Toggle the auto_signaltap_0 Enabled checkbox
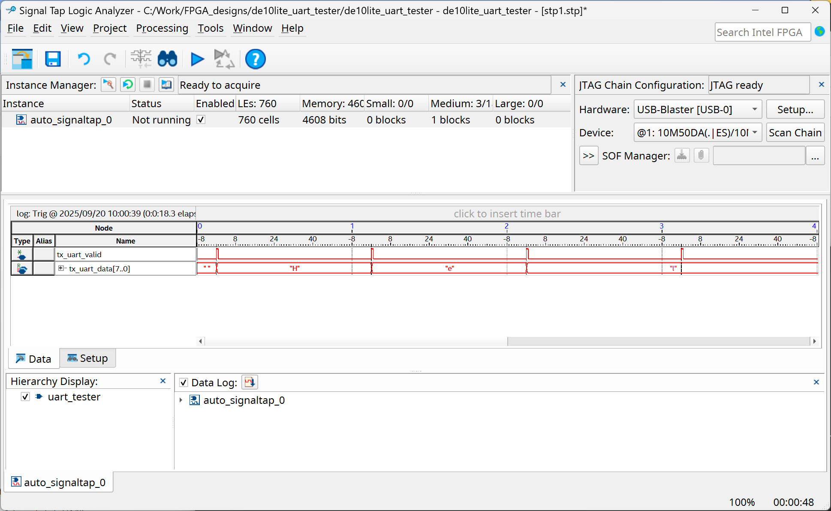 pyautogui.click(x=201, y=120)
